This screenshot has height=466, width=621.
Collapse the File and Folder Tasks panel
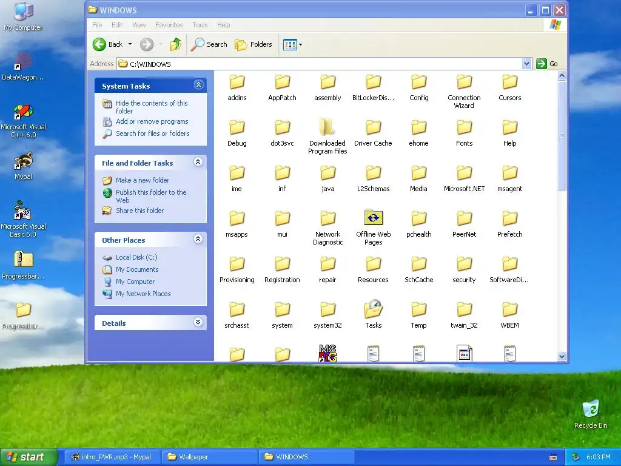(x=198, y=161)
